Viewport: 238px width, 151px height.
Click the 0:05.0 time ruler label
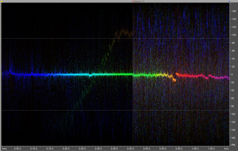pyautogui.click(x=17, y=149)
